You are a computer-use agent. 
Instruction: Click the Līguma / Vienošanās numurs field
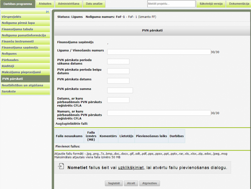pos(159,52)
